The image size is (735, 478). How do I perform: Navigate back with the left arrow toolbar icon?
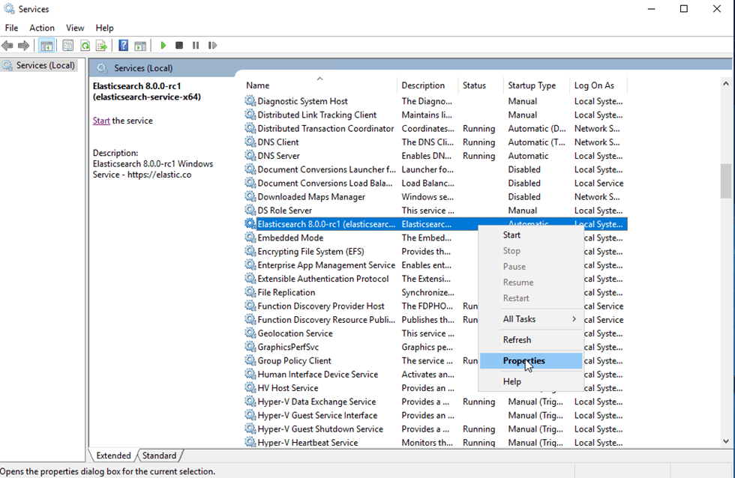(x=7, y=45)
